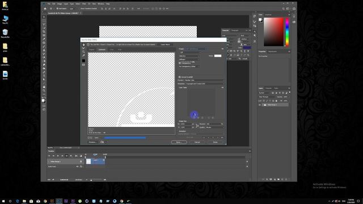Toggle Auto-Select checkbox in options bar

[x=57, y=8]
